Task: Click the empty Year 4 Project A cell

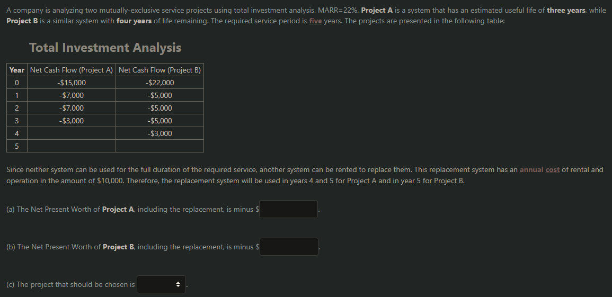Action: coord(72,133)
